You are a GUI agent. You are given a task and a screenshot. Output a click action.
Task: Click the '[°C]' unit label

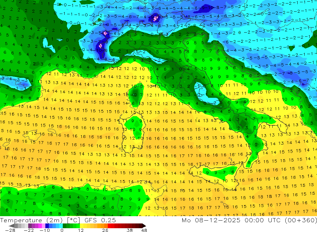point(74,220)
